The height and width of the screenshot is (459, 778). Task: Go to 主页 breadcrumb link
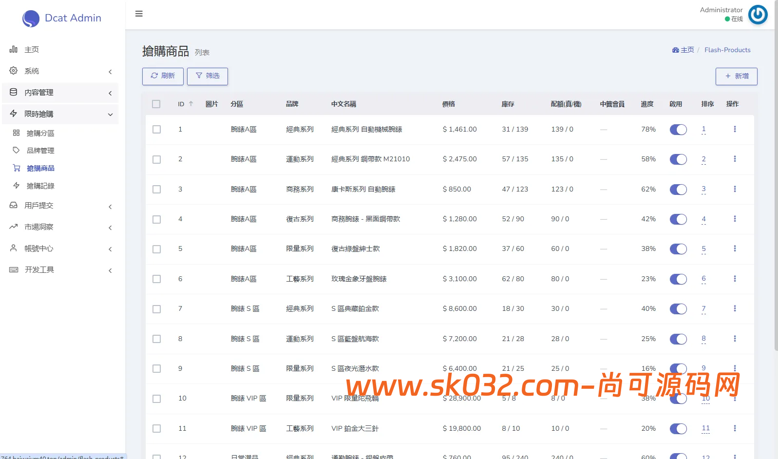point(683,50)
